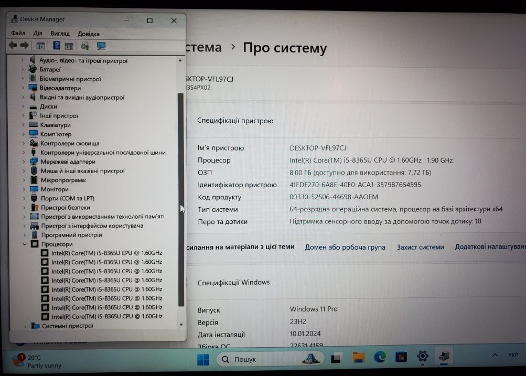Viewport: 526px width, 376px height.
Task: Expand Контролери універсальної послідовної шини node
Action: pyautogui.click(x=24, y=152)
